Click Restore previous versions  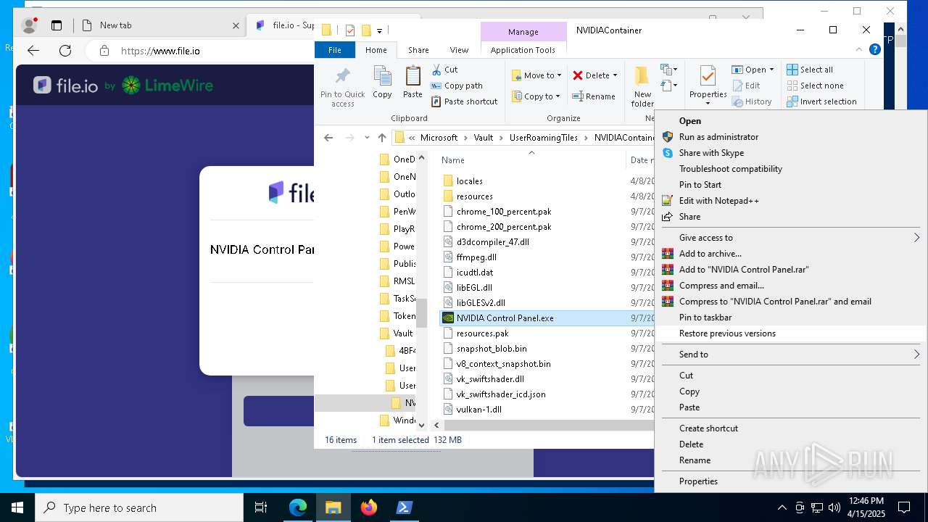[727, 333]
